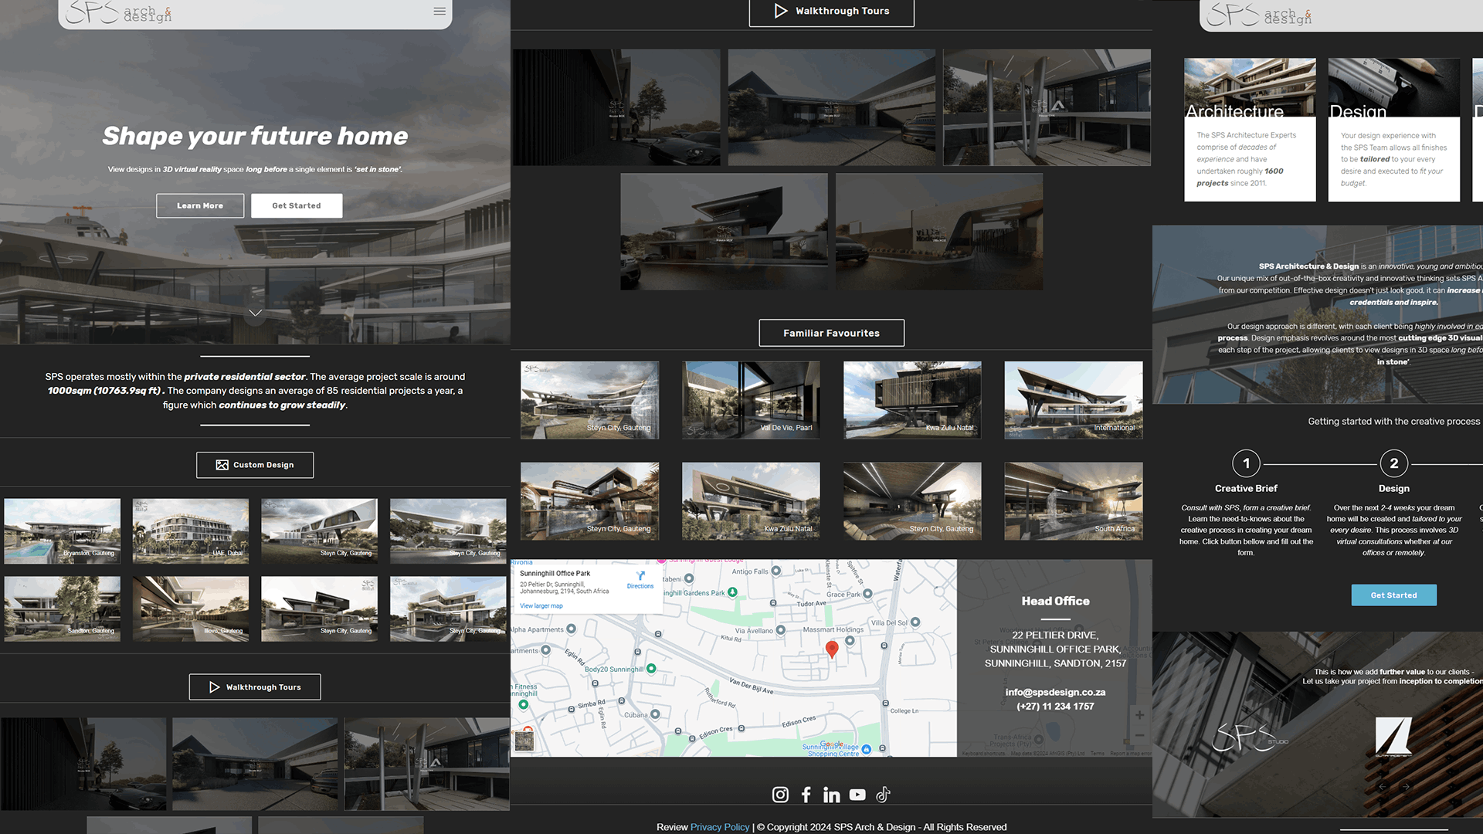Click the Directions icon on map card

pyautogui.click(x=640, y=576)
